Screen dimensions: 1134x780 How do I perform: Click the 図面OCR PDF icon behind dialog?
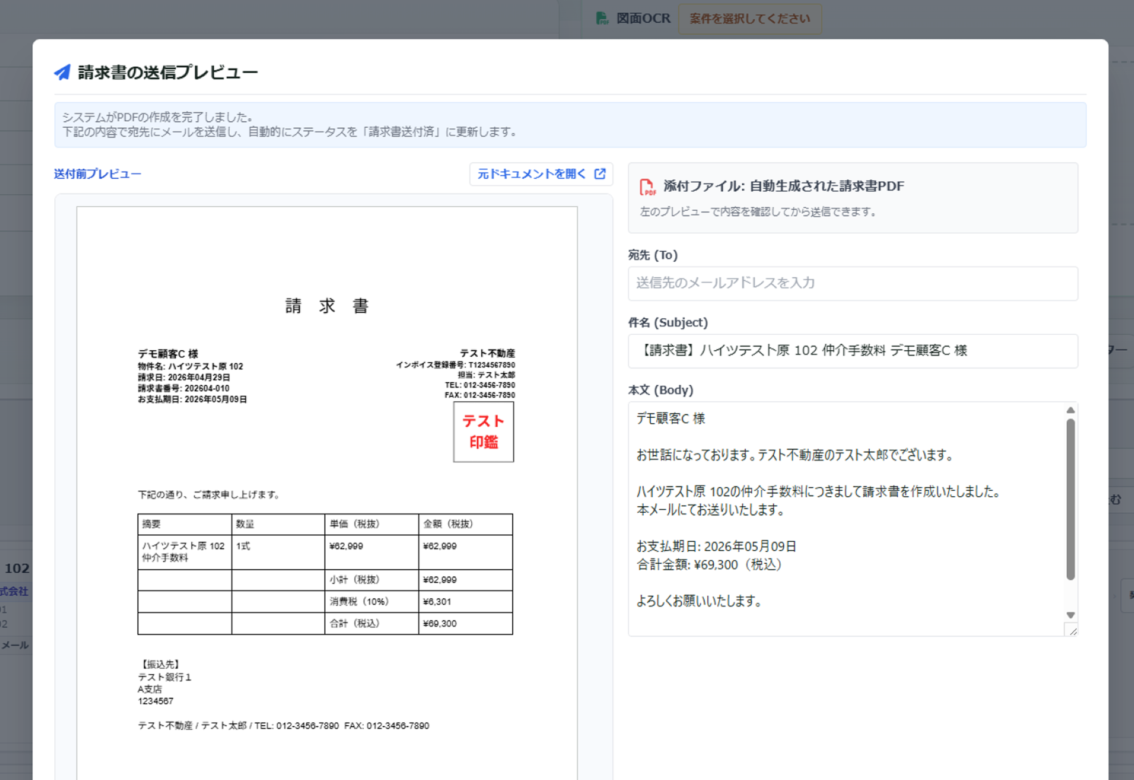click(602, 18)
